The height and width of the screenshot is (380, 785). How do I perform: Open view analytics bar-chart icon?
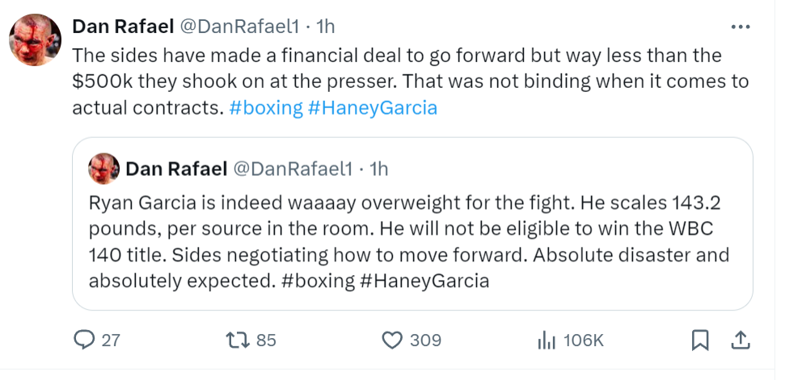pos(547,340)
